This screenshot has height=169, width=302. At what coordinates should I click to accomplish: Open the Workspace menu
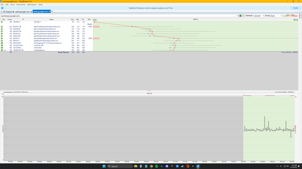32,5
